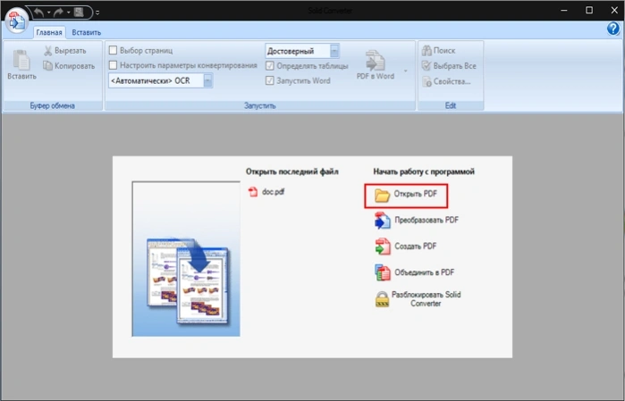Viewport: 625px width, 401px height.
Task: Click the Создать PDF icon
Action: (x=383, y=246)
